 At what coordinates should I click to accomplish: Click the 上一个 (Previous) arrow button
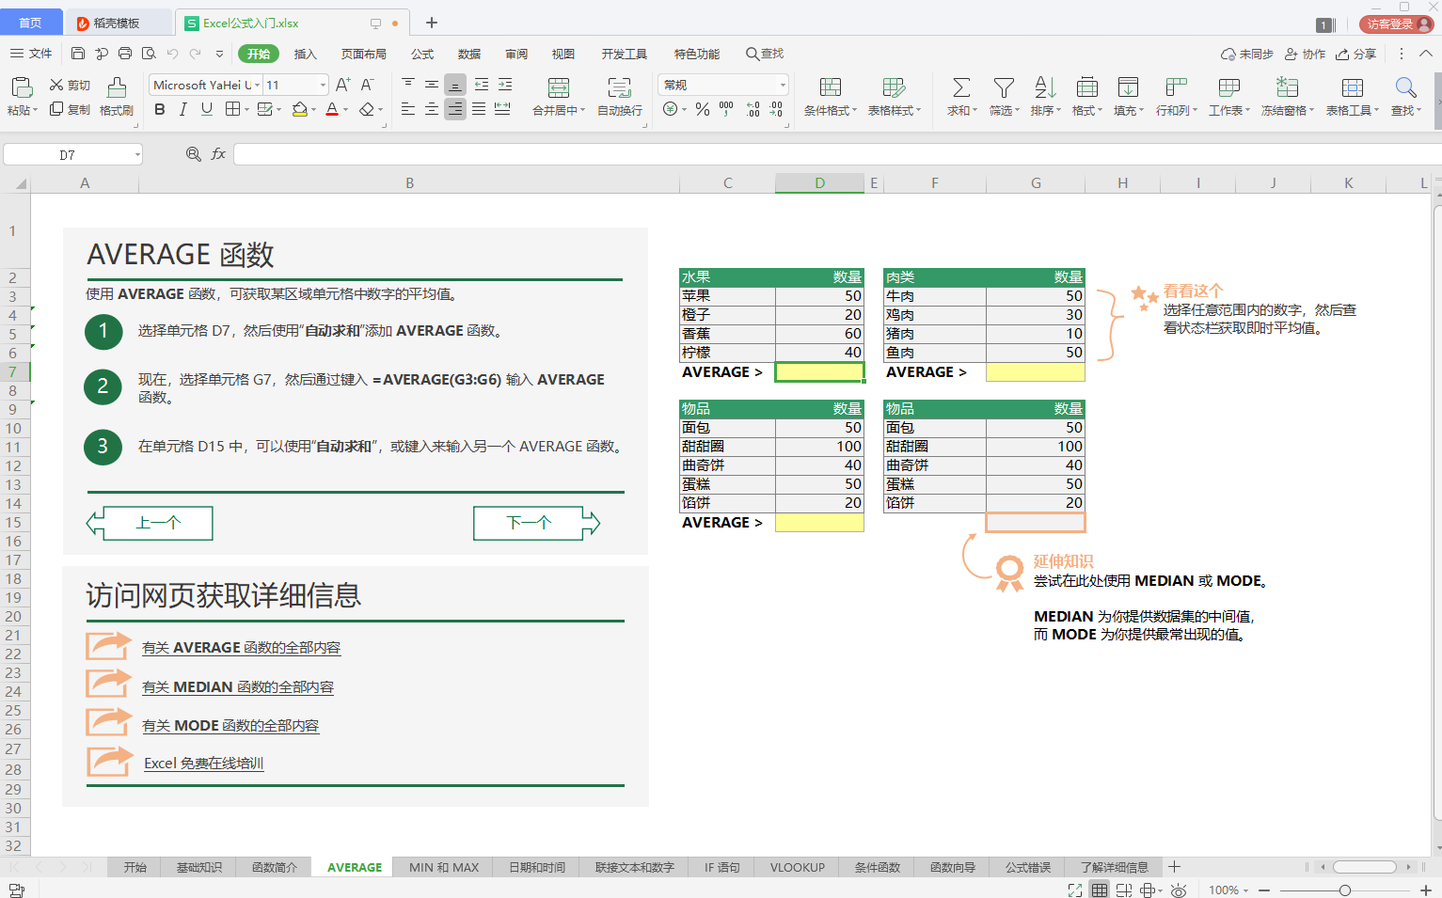[x=150, y=523]
